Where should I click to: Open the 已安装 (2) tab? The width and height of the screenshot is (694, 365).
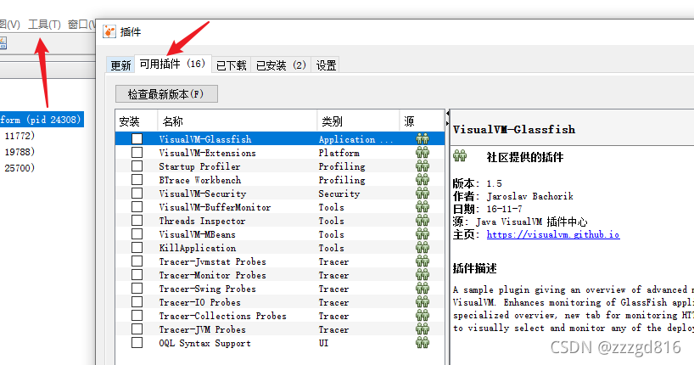pyautogui.click(x=281, y=65)
